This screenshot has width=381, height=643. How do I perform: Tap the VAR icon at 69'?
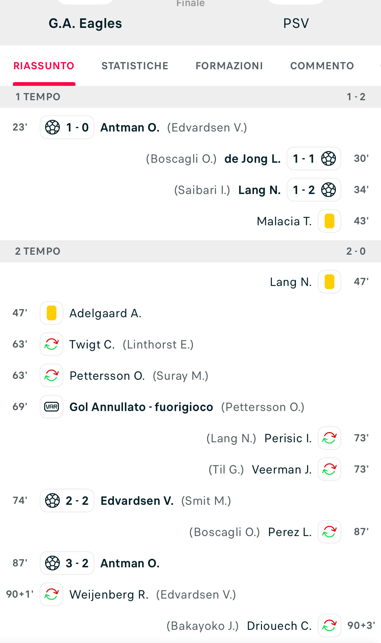pos(52,407)
